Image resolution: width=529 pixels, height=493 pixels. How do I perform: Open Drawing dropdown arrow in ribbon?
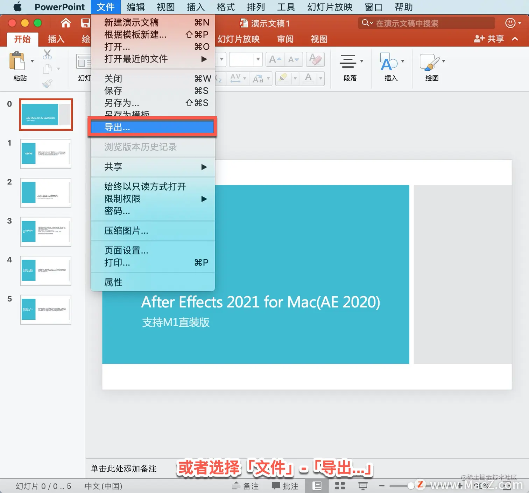coord(444,61)
